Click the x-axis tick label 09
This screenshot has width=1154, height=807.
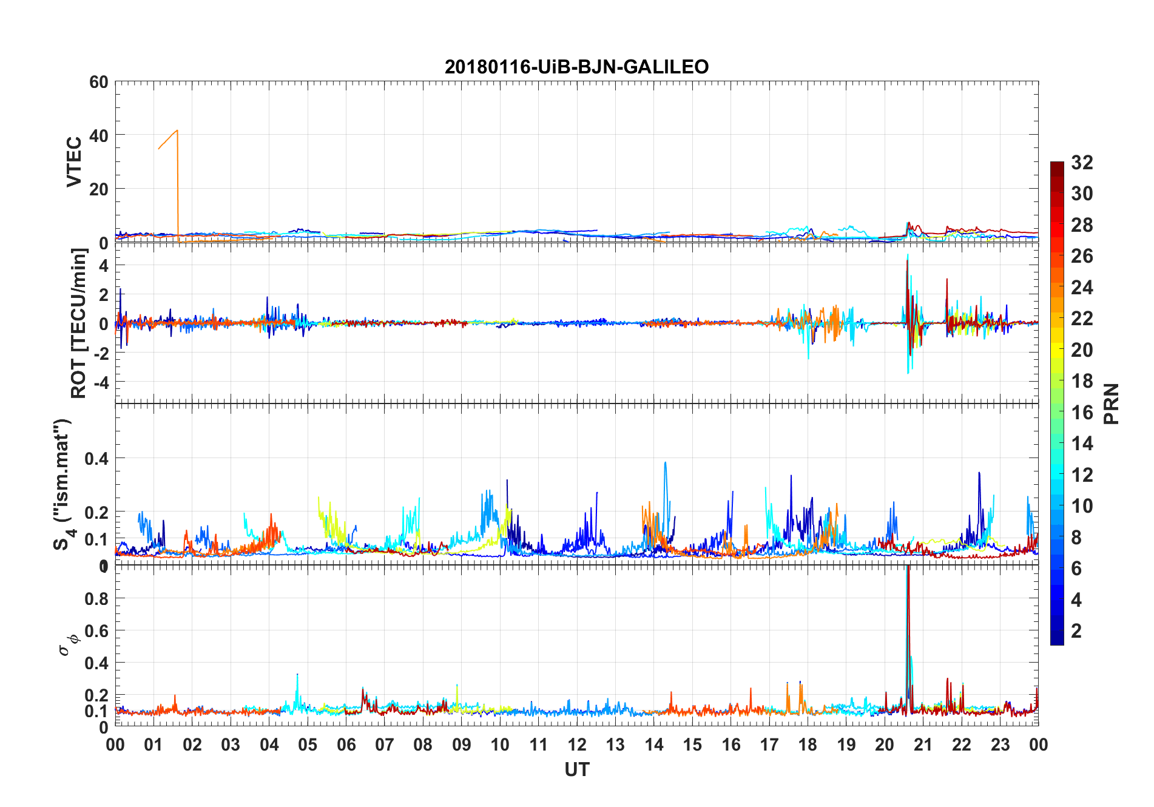coord(462,745)
